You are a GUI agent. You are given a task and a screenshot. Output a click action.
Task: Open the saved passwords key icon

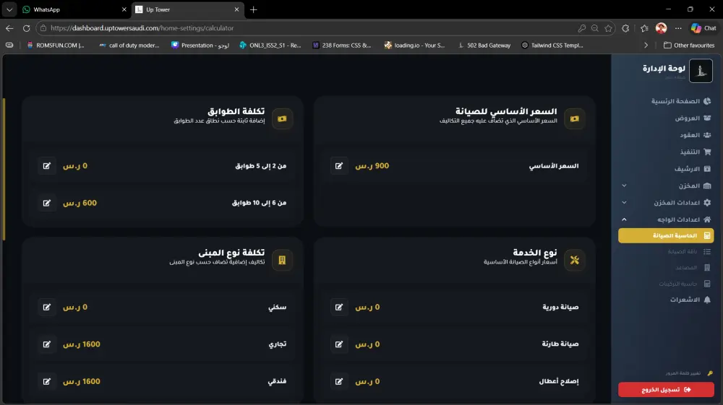click(x=582, y=28)
